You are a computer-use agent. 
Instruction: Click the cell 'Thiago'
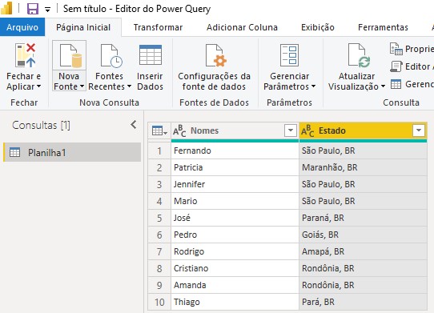click(x=235, y=303)
